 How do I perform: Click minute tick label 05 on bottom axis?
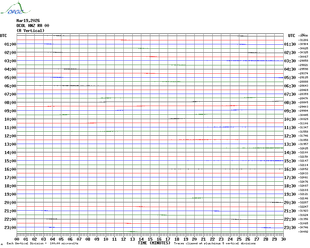61,239
